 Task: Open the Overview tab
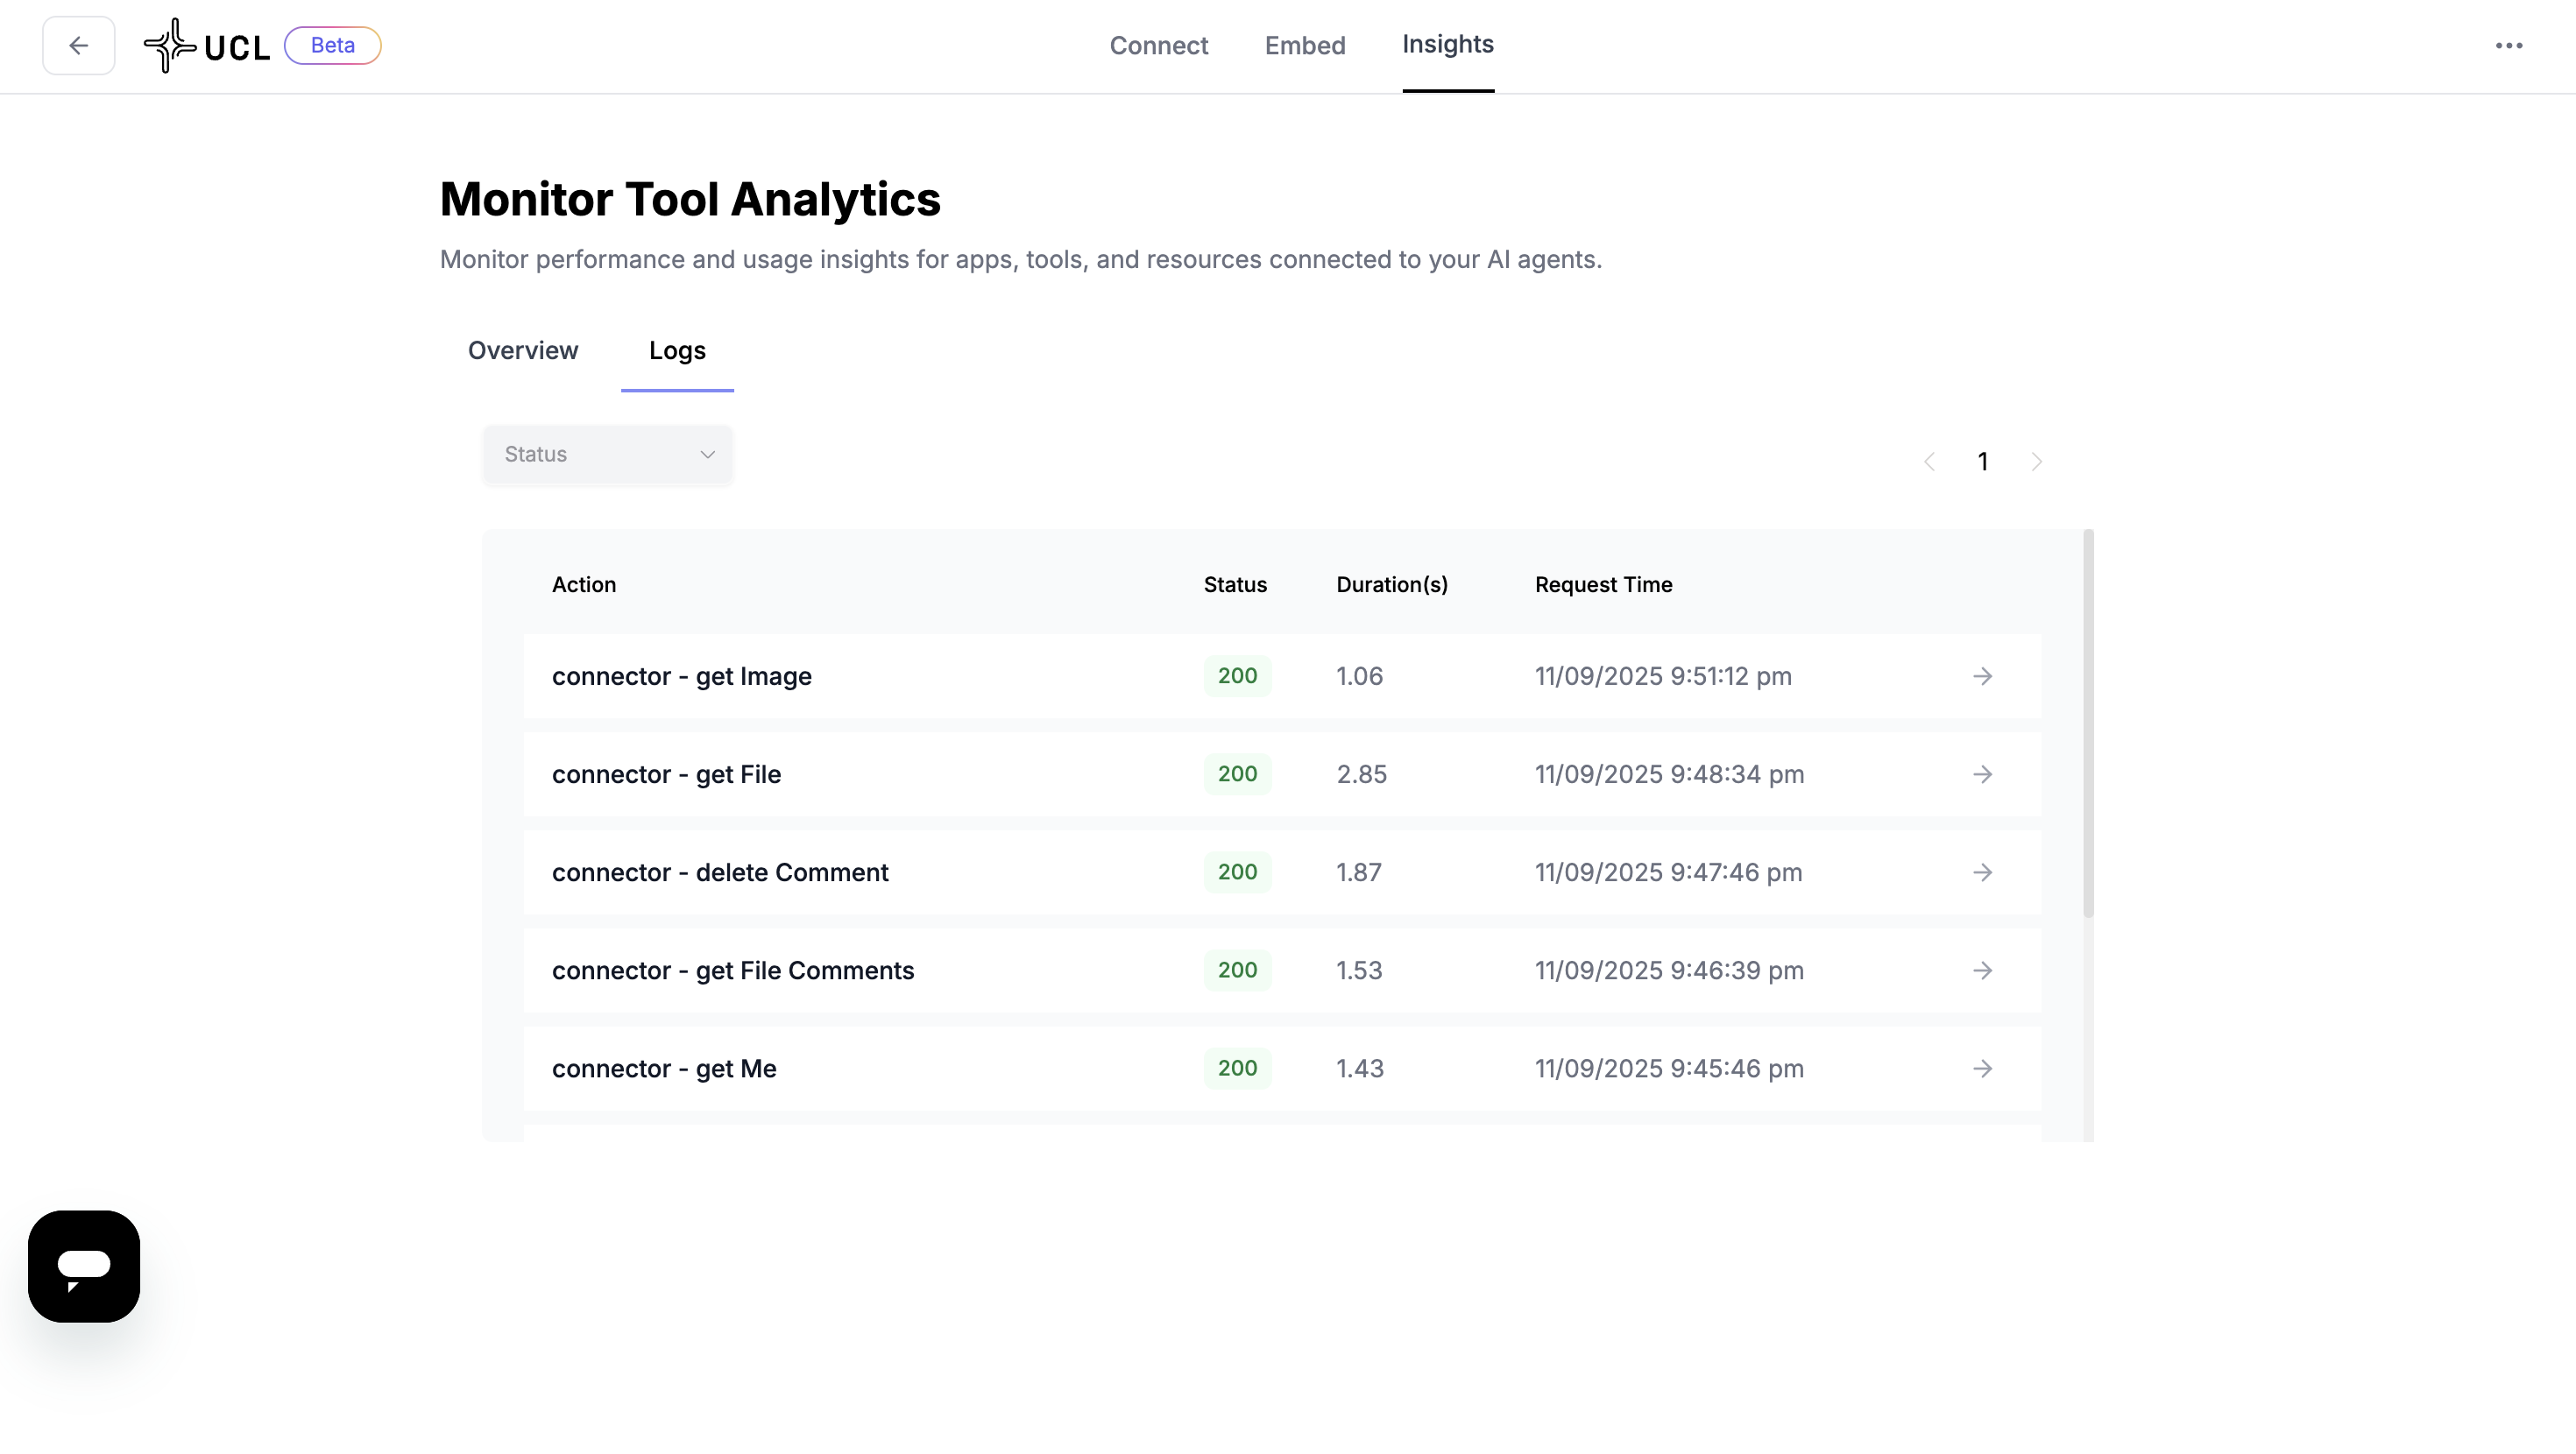point(523,351)
